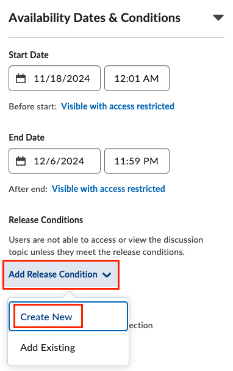The width and height of the screenshot is (233, 371).
Task: Click the End Date label
Action: coord(27,138)
